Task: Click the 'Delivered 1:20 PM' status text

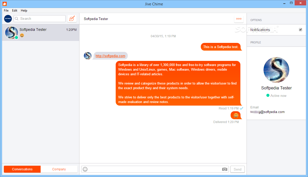Action: (226, 122)
